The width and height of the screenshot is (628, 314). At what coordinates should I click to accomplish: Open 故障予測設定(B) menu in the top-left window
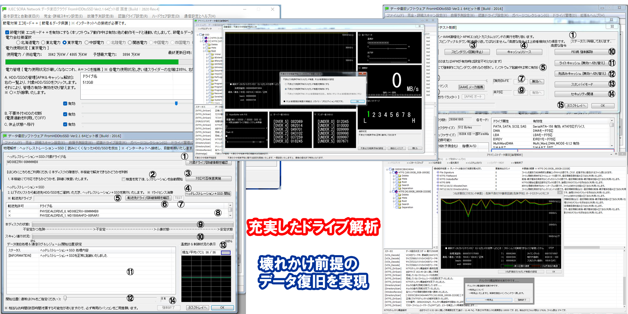tap(100, 16)
